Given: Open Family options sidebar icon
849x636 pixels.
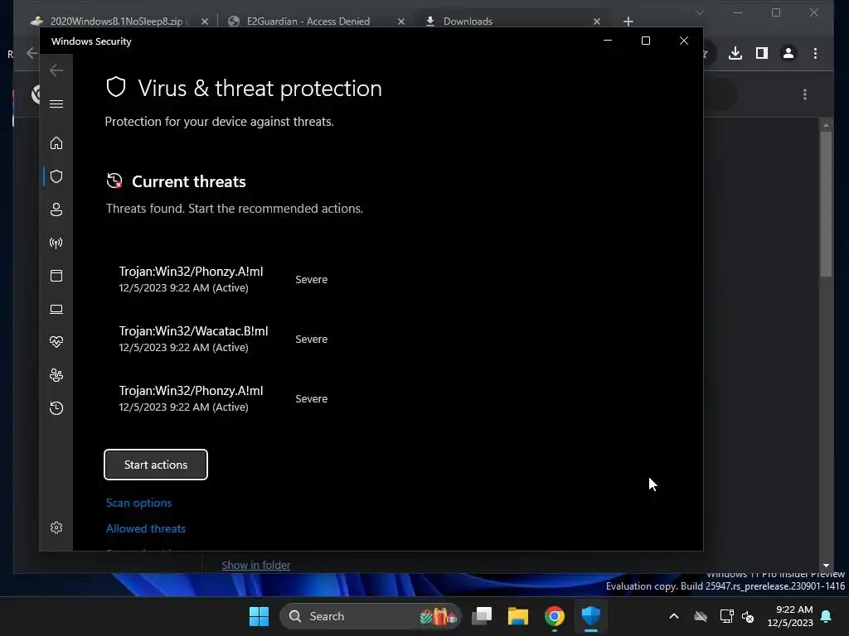Looking at the screenshot, I should [x=56, y=375].
